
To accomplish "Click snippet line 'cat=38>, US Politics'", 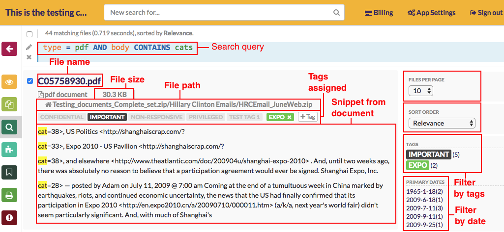I will click(x=112, y=132).
